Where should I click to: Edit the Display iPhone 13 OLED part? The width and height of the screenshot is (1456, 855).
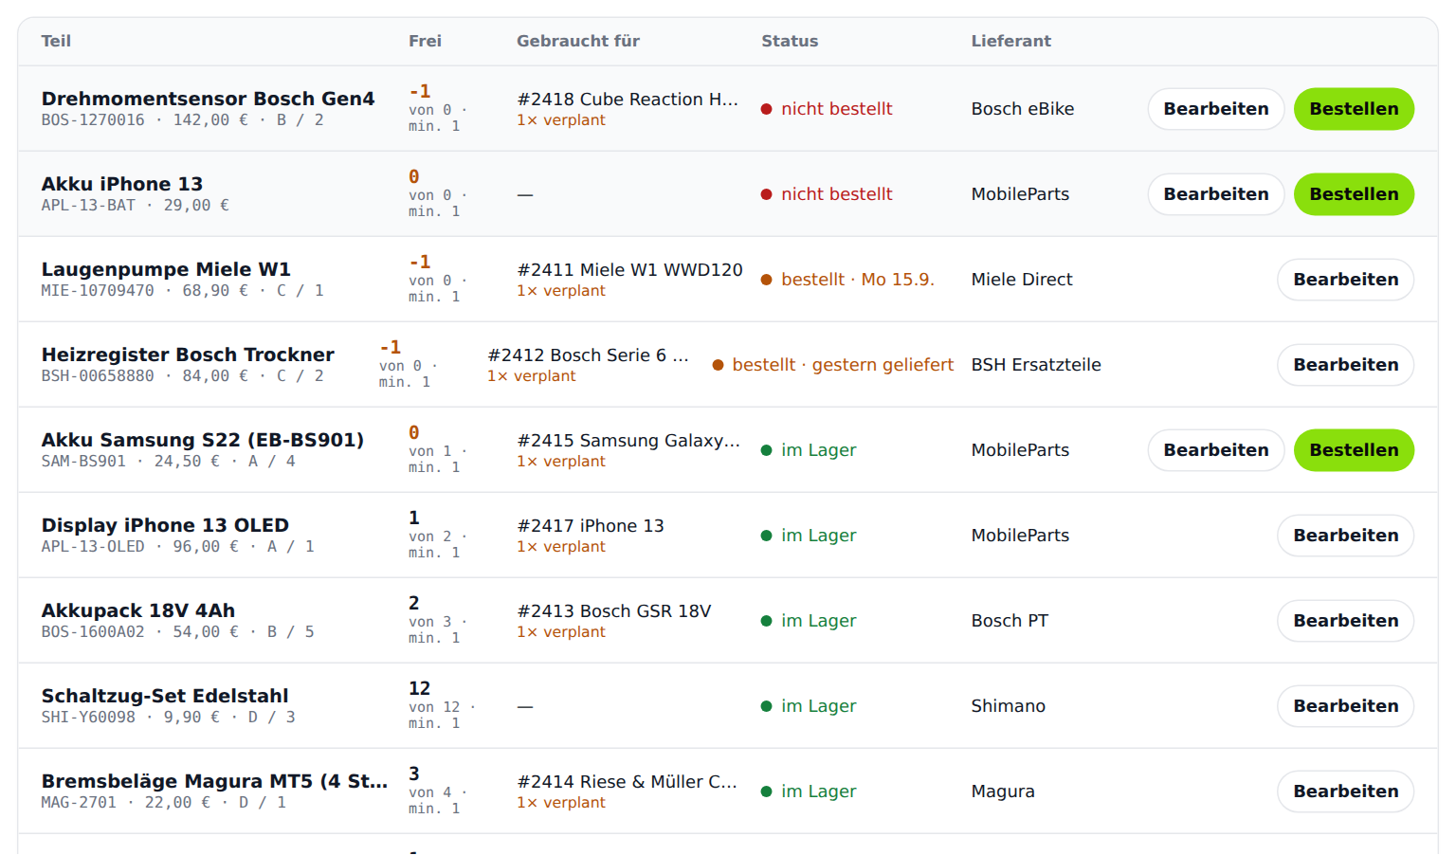[x=1346, y=536]
